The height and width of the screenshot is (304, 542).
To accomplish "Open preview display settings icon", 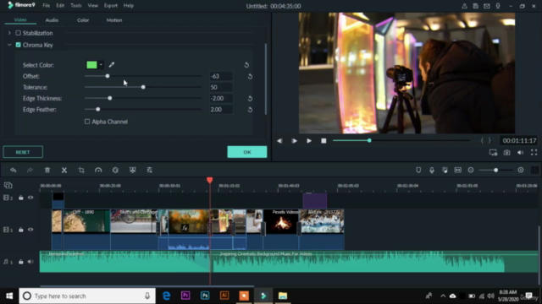I will (493, 152).
